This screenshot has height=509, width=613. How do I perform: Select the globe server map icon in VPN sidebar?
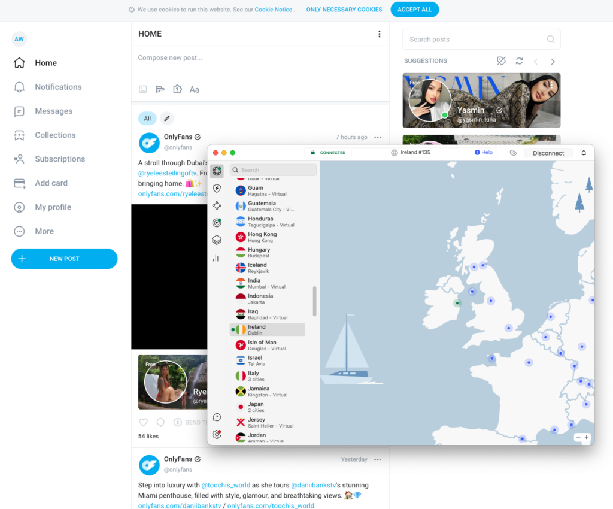click(x=217, y=171)
